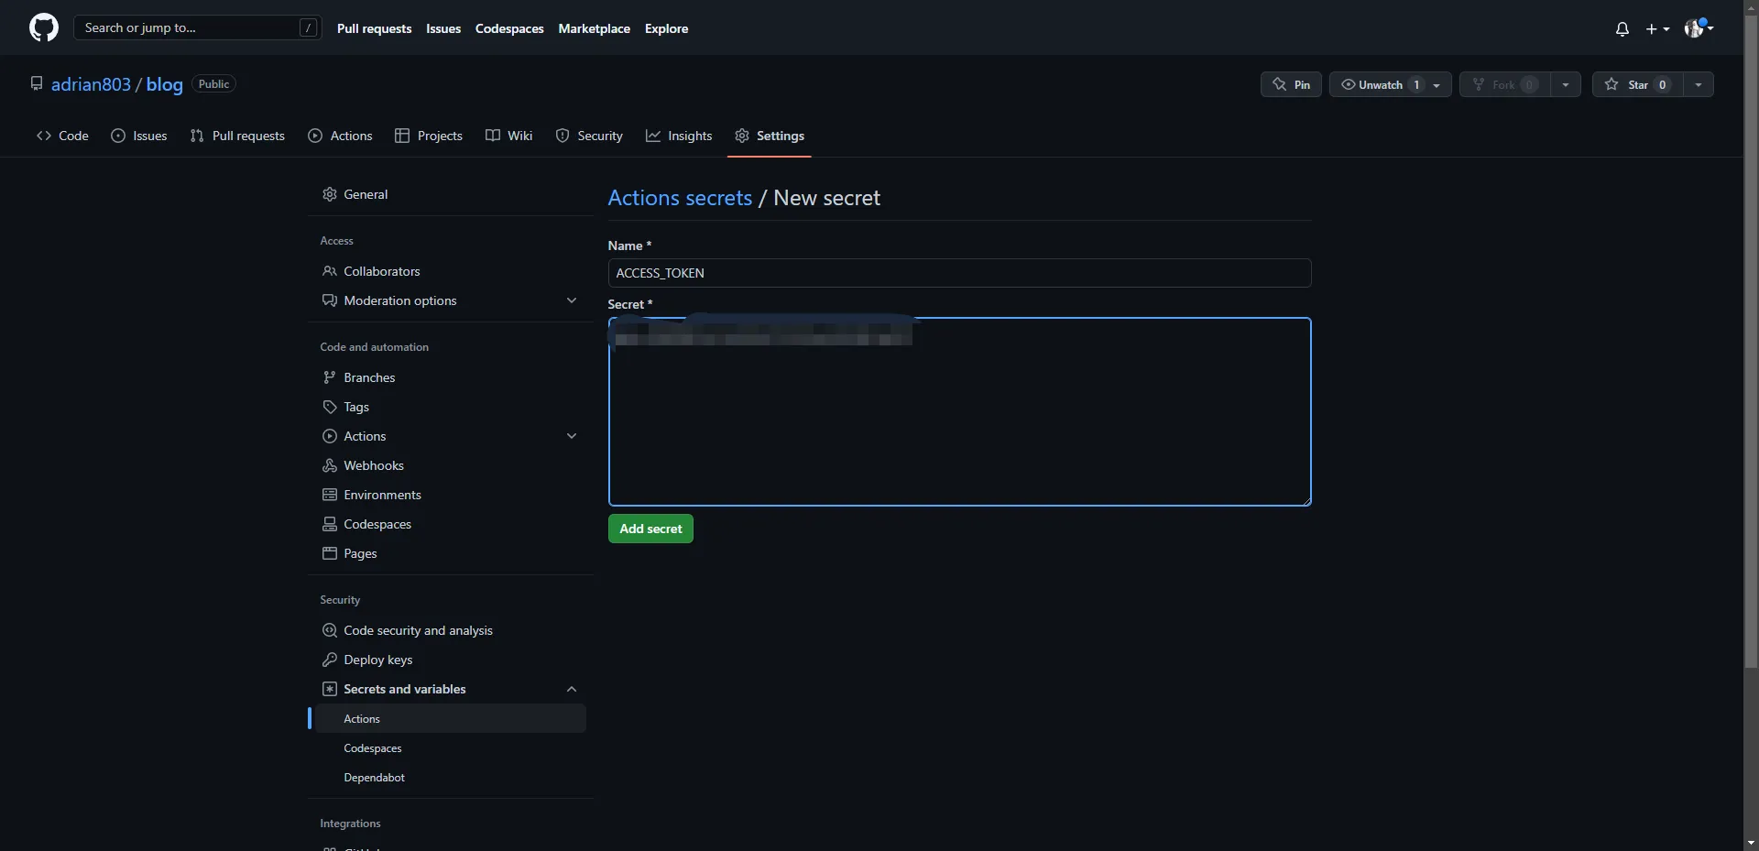The image size is (1759, 851).
Task: Click the GitHub logo icon
Action: pos(43,27)
